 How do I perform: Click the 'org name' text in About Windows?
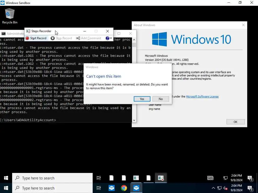(x=154, y=109)
